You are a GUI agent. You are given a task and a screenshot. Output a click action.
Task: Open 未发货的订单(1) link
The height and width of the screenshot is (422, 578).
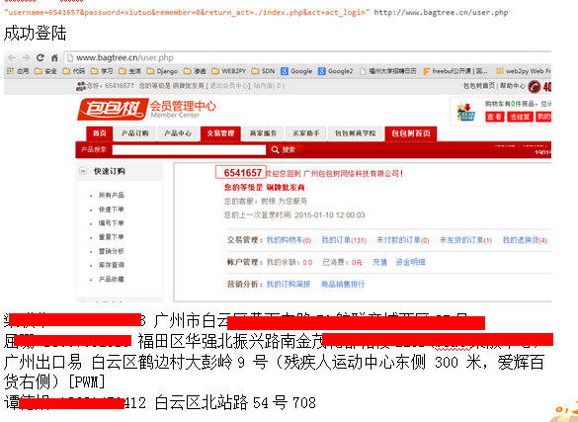coord(465,240)
